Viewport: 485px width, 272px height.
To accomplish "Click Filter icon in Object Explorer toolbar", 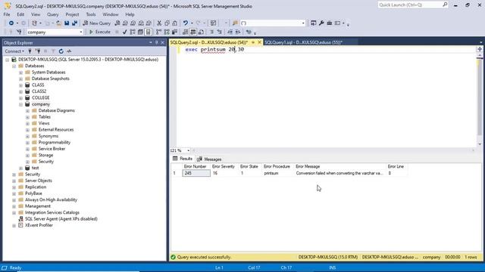I will tap(53, 51).
